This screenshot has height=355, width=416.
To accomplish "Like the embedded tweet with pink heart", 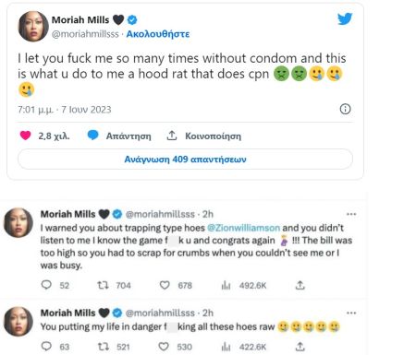I will [25, 136].
